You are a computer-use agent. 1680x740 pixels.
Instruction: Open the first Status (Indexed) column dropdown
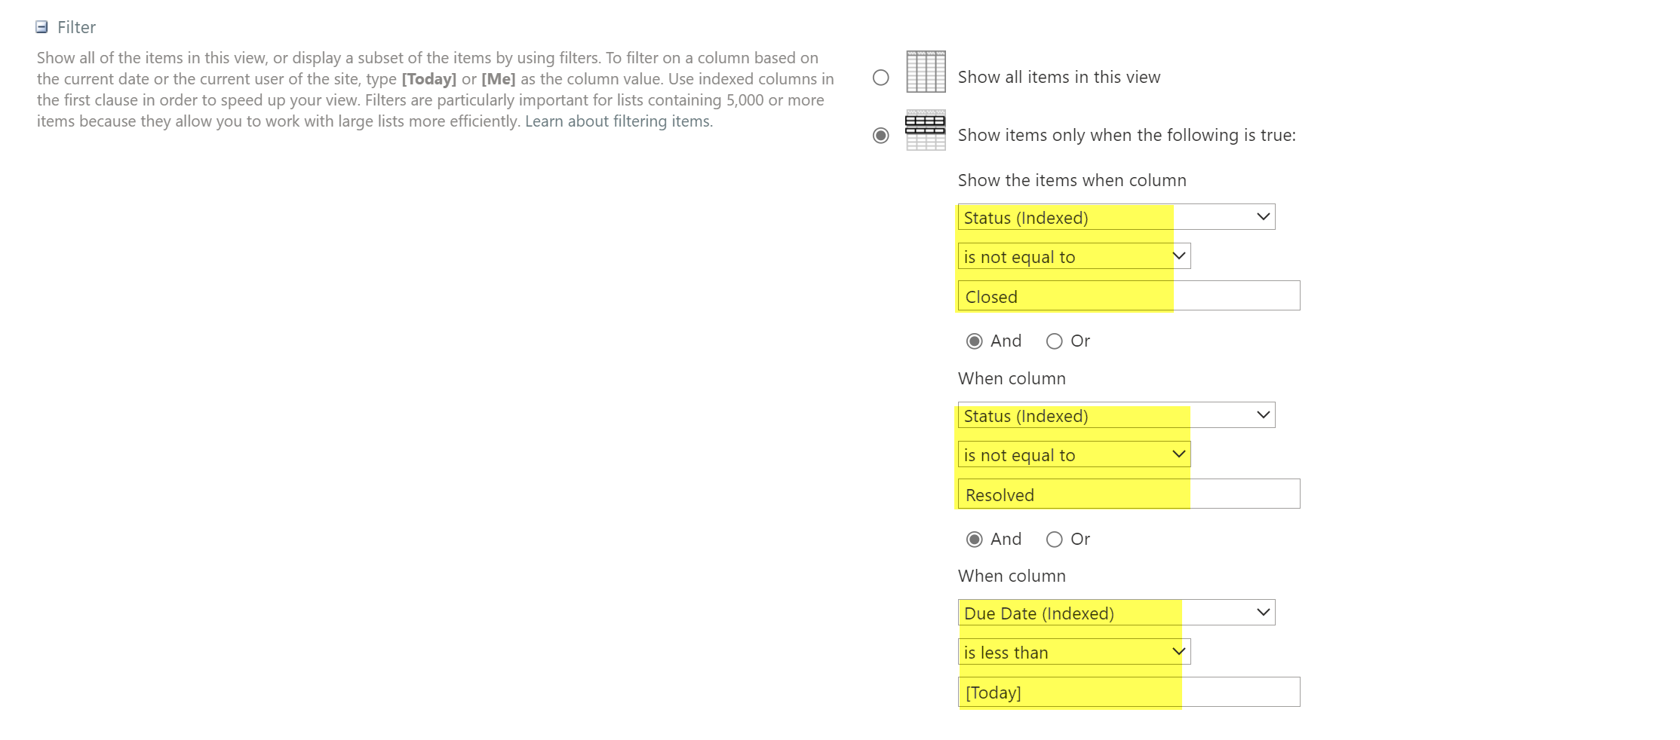pyautogui.click(x=1116, y=217)
